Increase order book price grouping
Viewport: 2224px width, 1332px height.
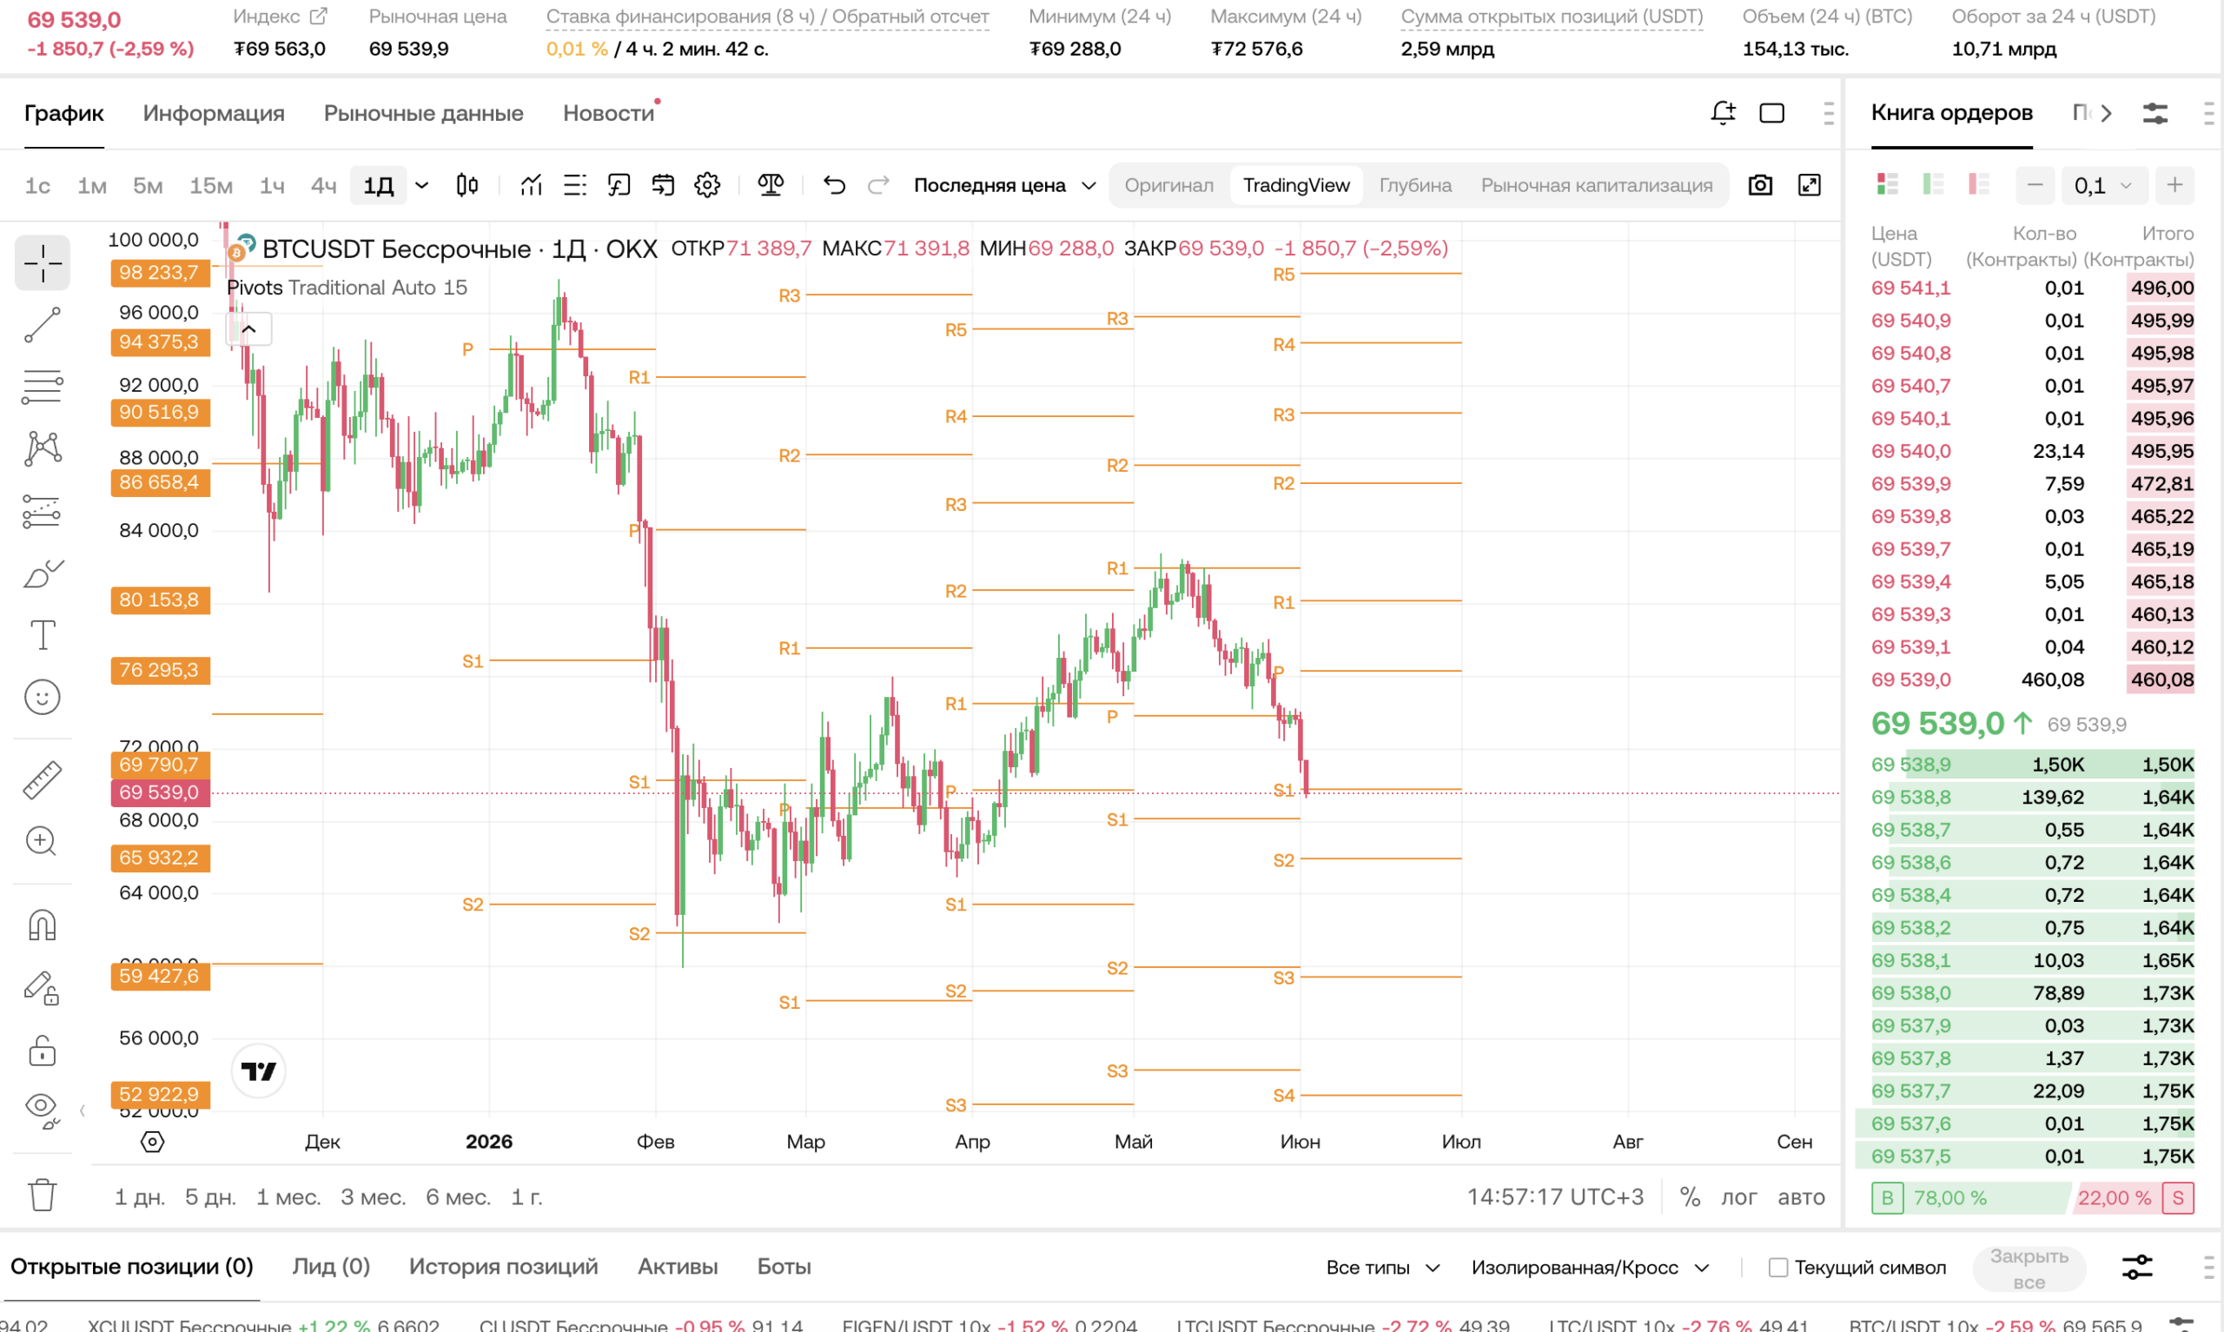(x=2174, y=185)
